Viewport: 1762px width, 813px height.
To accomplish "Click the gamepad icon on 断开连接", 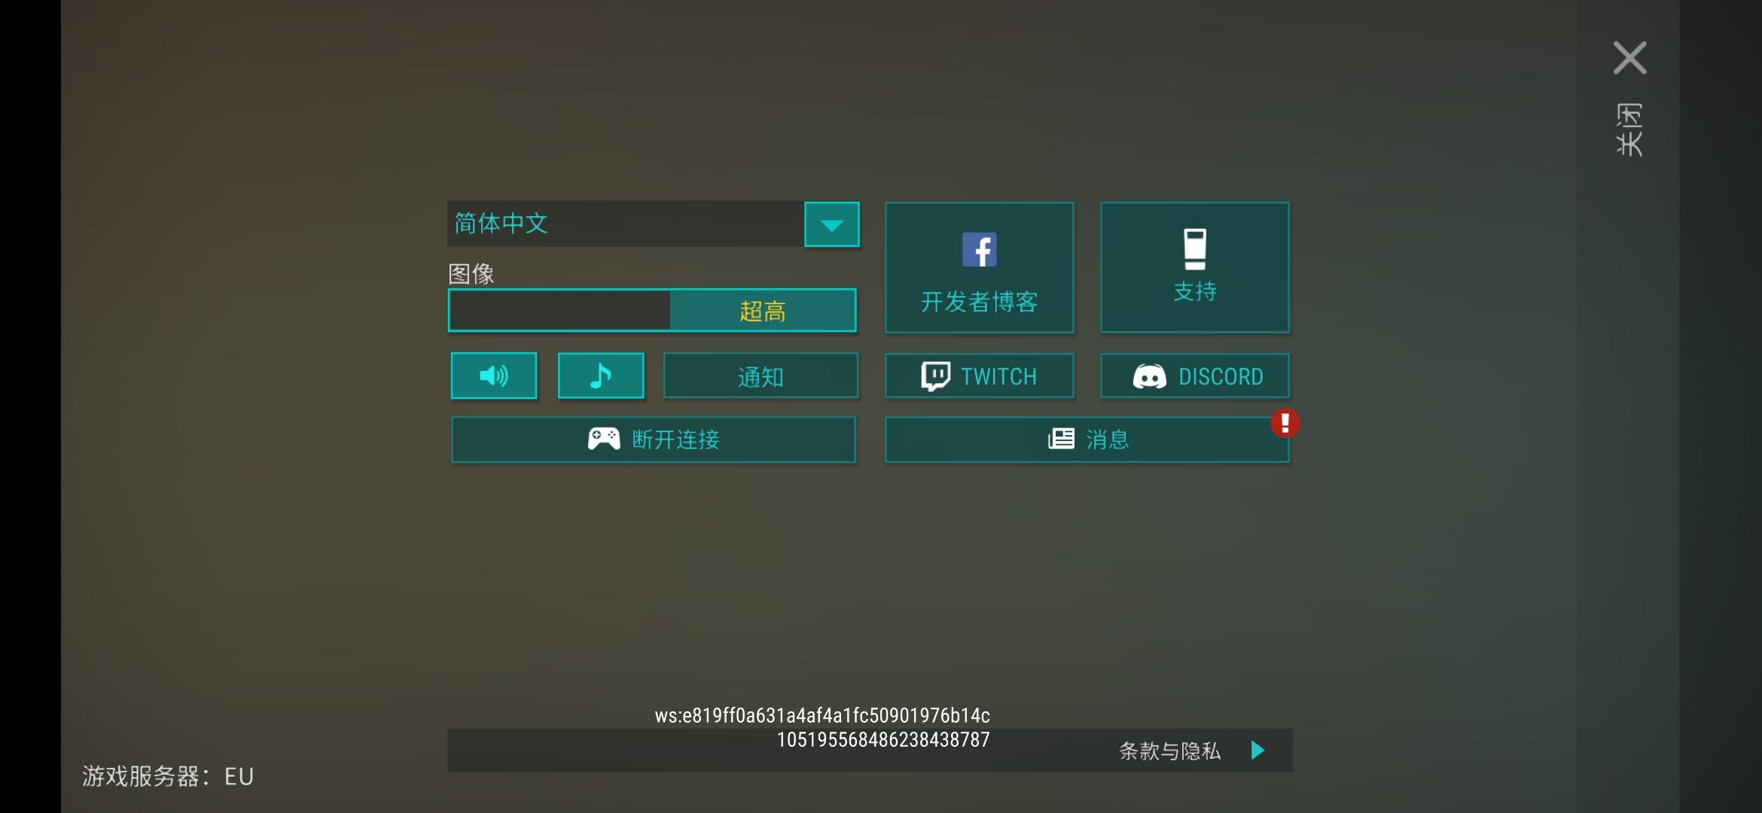I will tap(604, 439).
